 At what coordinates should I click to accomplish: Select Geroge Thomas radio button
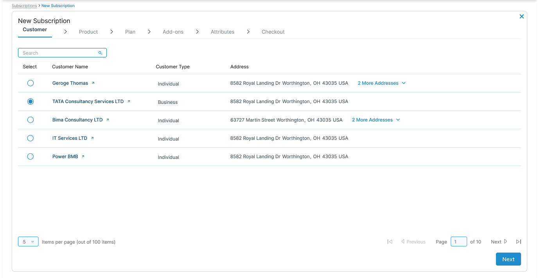pyautogui.click(x=31, y=83)
